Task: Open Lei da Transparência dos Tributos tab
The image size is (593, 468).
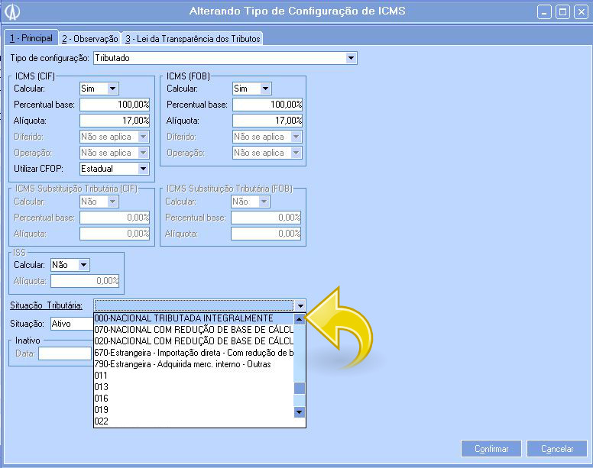Action: pyautogui.click(x=193, y=38)
